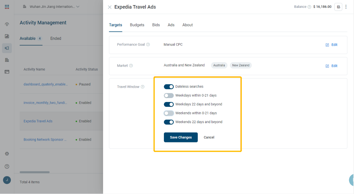Open the apps grid menu icon
The height and width of the screenshot is (194, 354).
pos(7,7)
